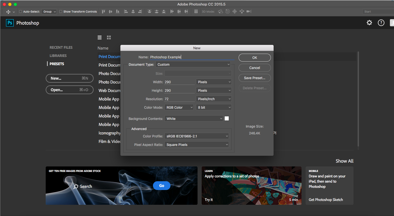Open the Height units Pixels dropdown
Screen dimensions: 394x216
(214, 90)
